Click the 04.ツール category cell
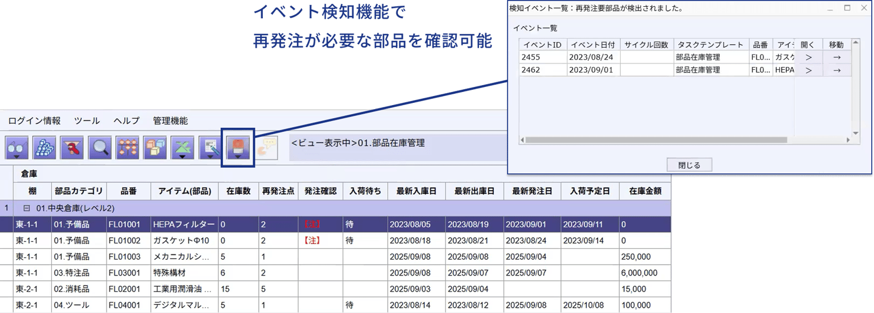874x313 pixels. point(78,306)
